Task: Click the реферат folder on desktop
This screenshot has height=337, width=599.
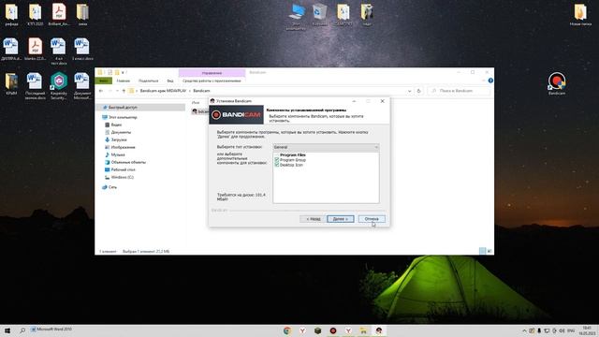Action: [11, 15]
